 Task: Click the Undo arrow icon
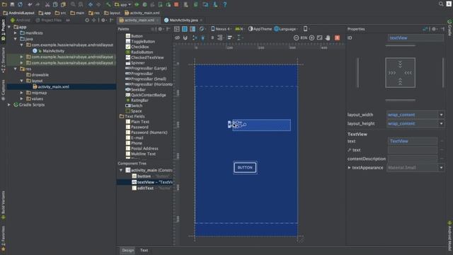point(30,4)
